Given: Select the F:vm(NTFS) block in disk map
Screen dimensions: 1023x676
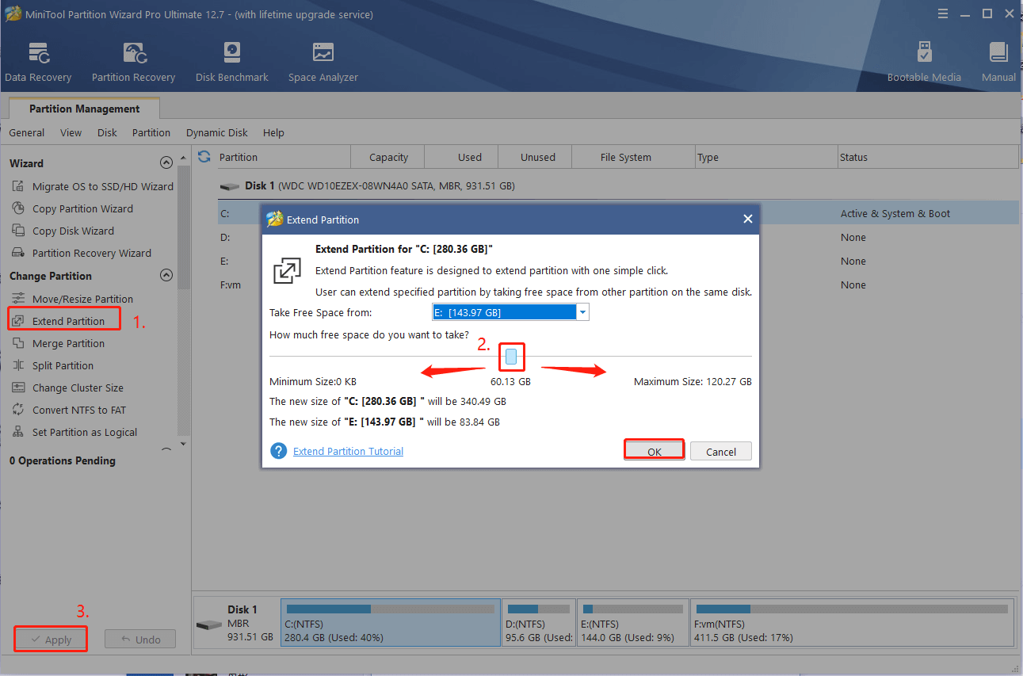Looking at the screenshot, I should coord(851,623).
